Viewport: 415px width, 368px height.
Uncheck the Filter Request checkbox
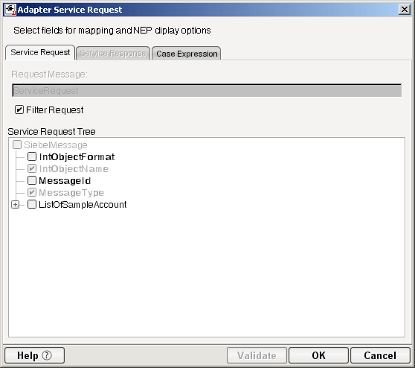coord(19,110)
